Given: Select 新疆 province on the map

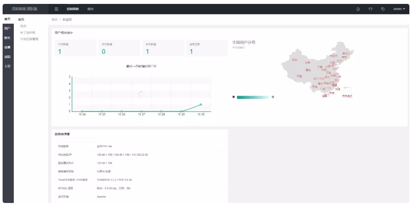Looking at the screenshot, I should click(294, 60).
